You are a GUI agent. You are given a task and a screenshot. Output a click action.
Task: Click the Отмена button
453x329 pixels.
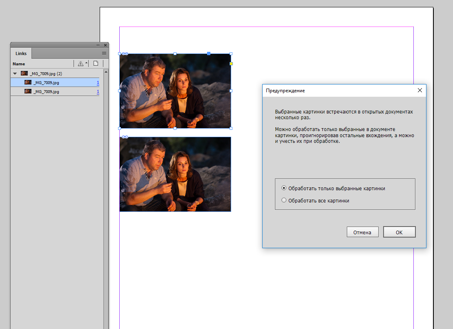click(363, 232)
